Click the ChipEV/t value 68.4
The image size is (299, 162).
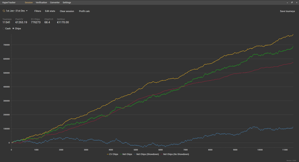pos(47,22)
